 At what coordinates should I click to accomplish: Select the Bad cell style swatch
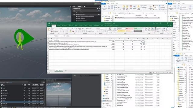tap(130, 29)
